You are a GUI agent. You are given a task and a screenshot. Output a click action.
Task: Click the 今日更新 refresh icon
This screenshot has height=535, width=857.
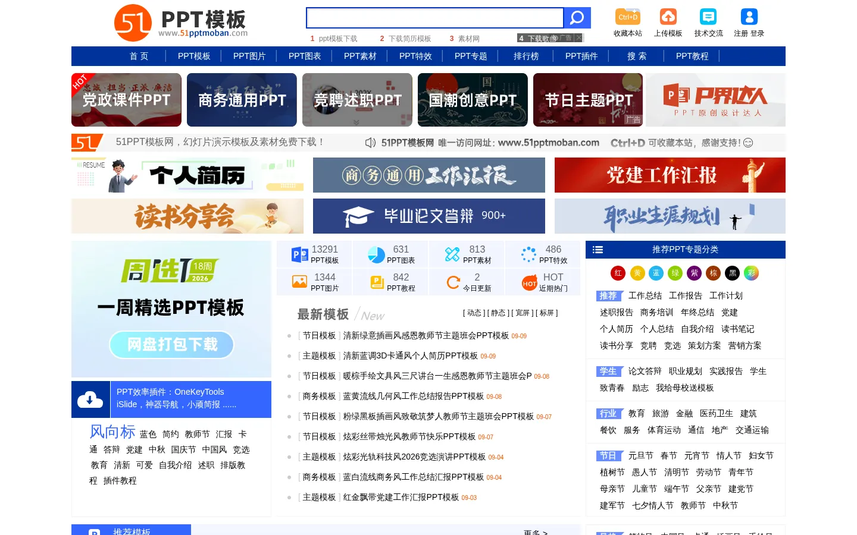click(453, 282)
